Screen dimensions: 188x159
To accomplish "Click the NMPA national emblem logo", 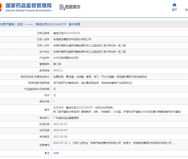I will click(1, 7).
